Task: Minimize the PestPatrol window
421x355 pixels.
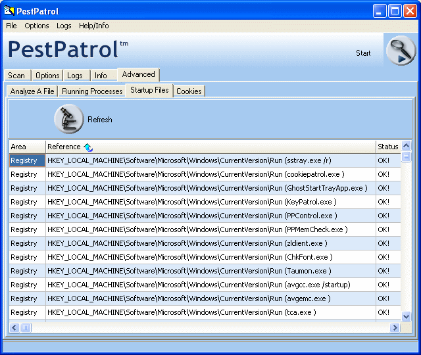Action: pyautogui.click(x=380, y=11)
